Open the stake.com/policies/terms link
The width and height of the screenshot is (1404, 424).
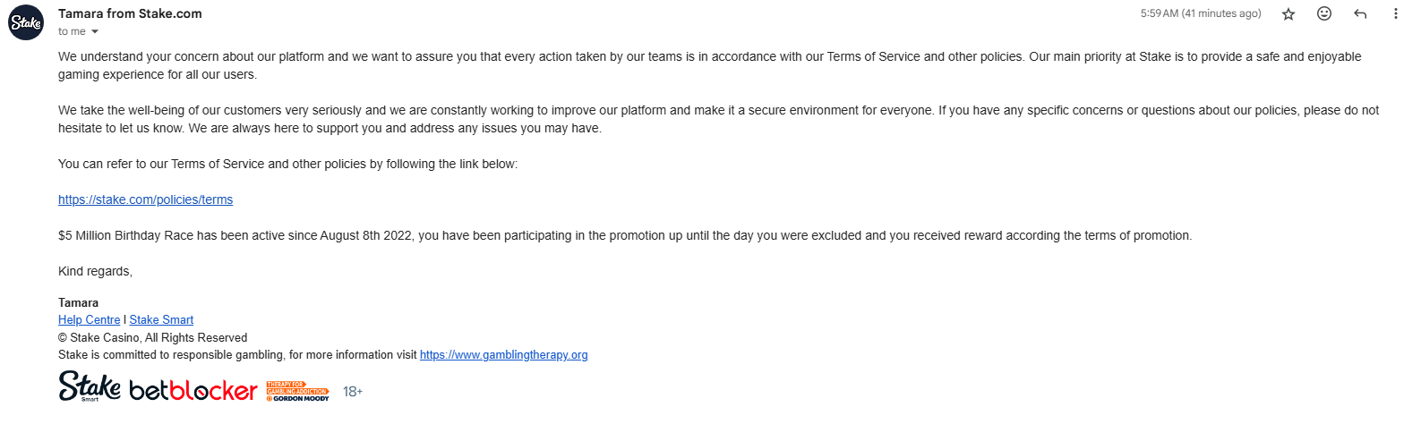(x=145, y=199)
